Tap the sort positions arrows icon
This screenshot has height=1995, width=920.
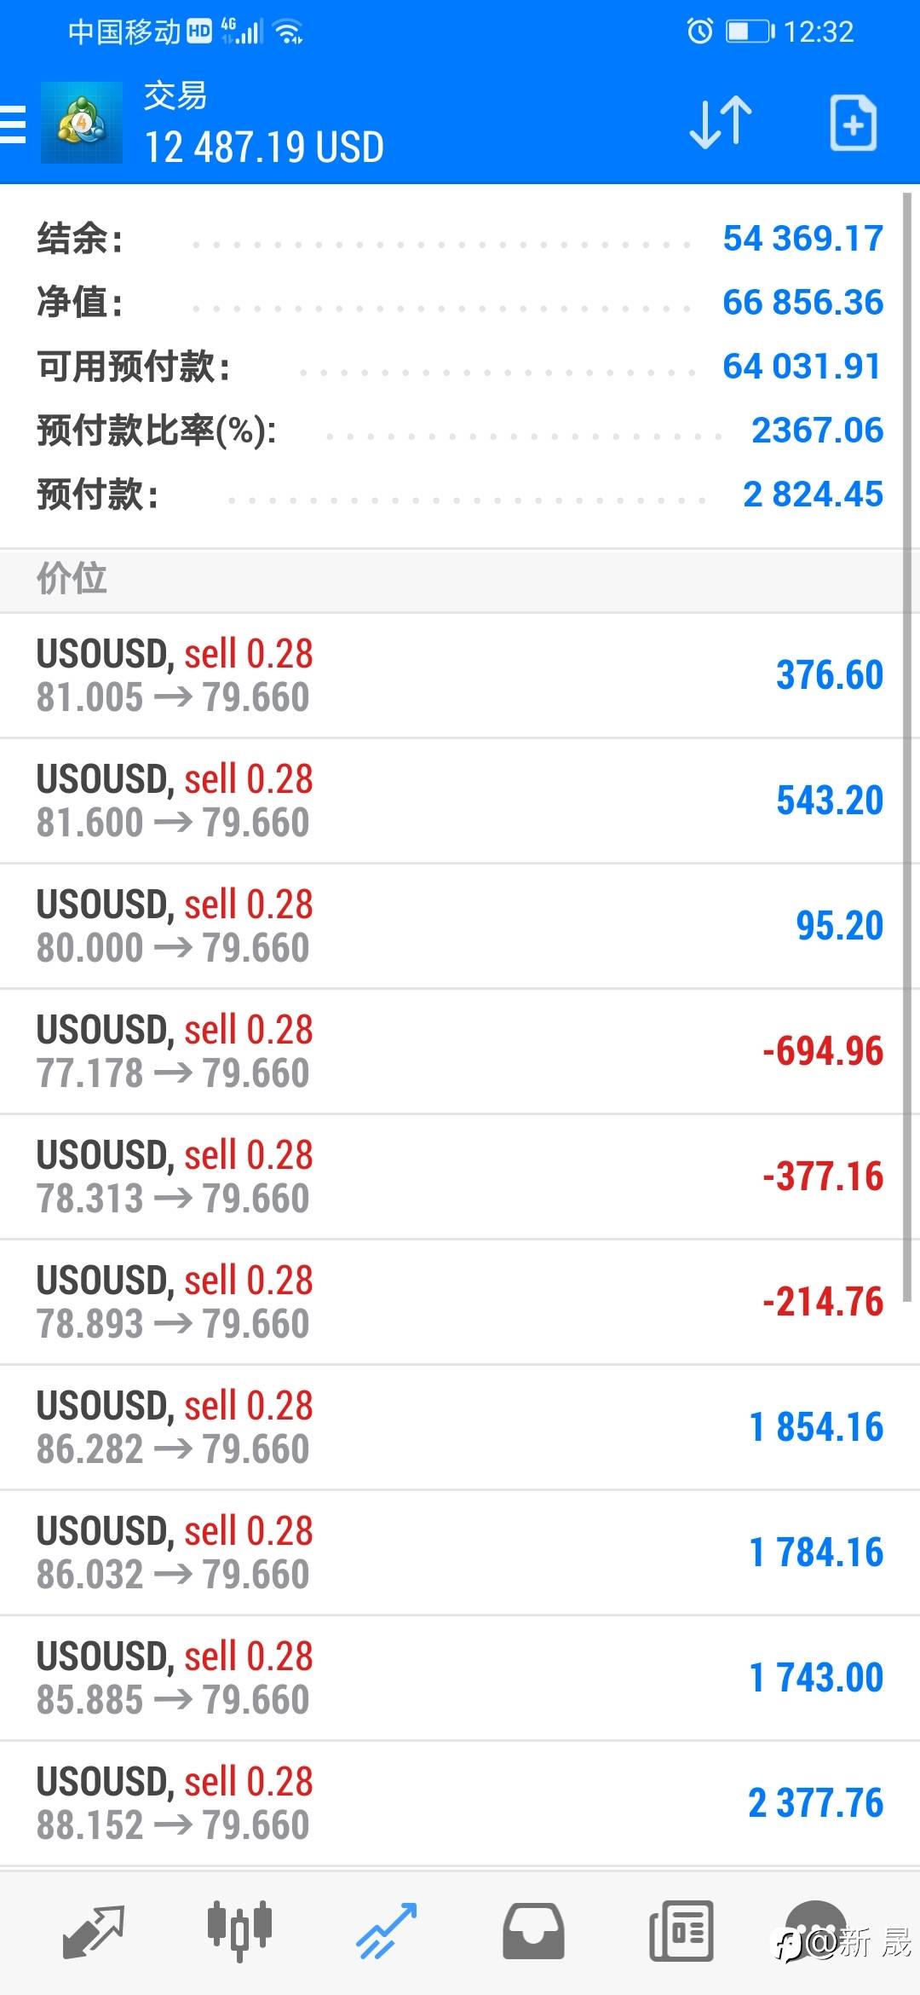click(721, 124)
